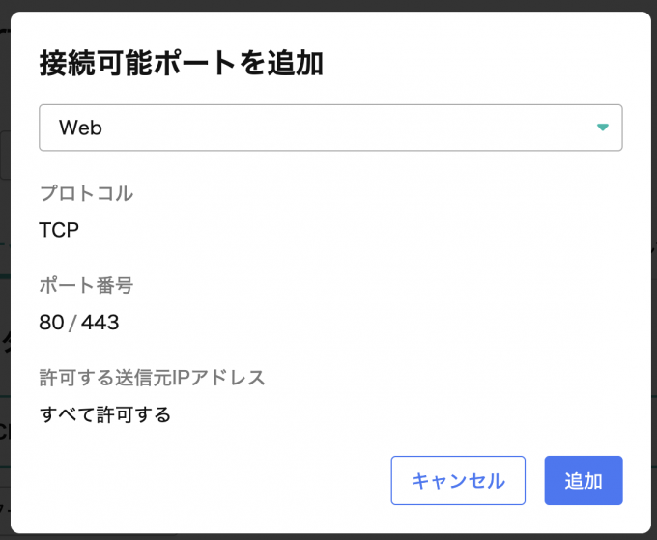Click the キャンセル button
Image resolution: width=657 pixels, height=540 pixels.
tap(458, 480)
